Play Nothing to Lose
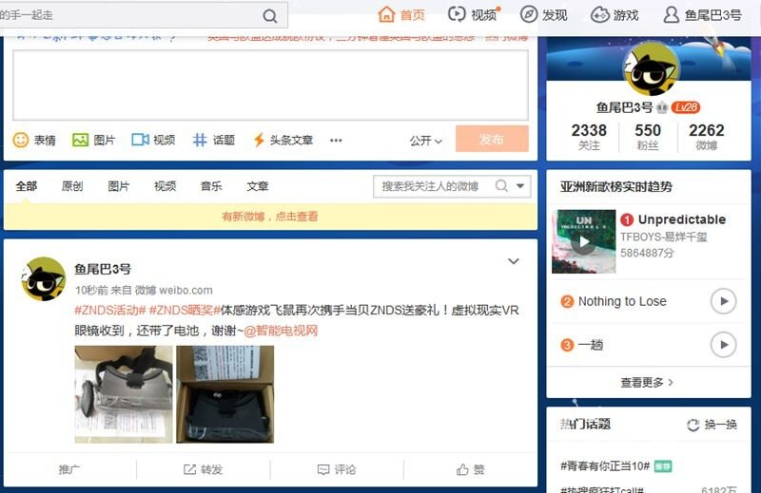The image size is (761, 493). 724,301
